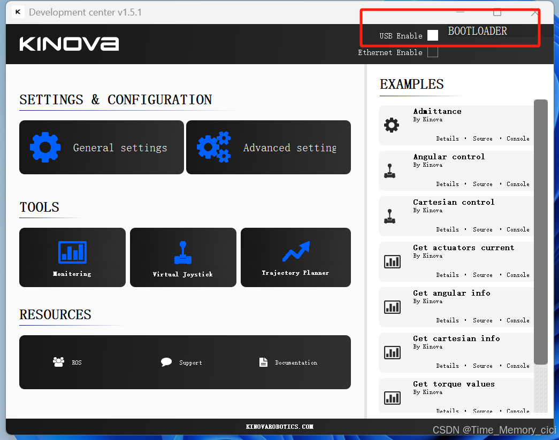The image size is (559, 440).
Task: Click the Documentation file icon
Action: [x=264, y=362]
